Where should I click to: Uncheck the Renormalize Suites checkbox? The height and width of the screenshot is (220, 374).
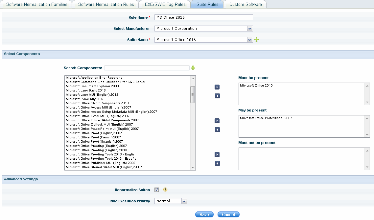157,190
